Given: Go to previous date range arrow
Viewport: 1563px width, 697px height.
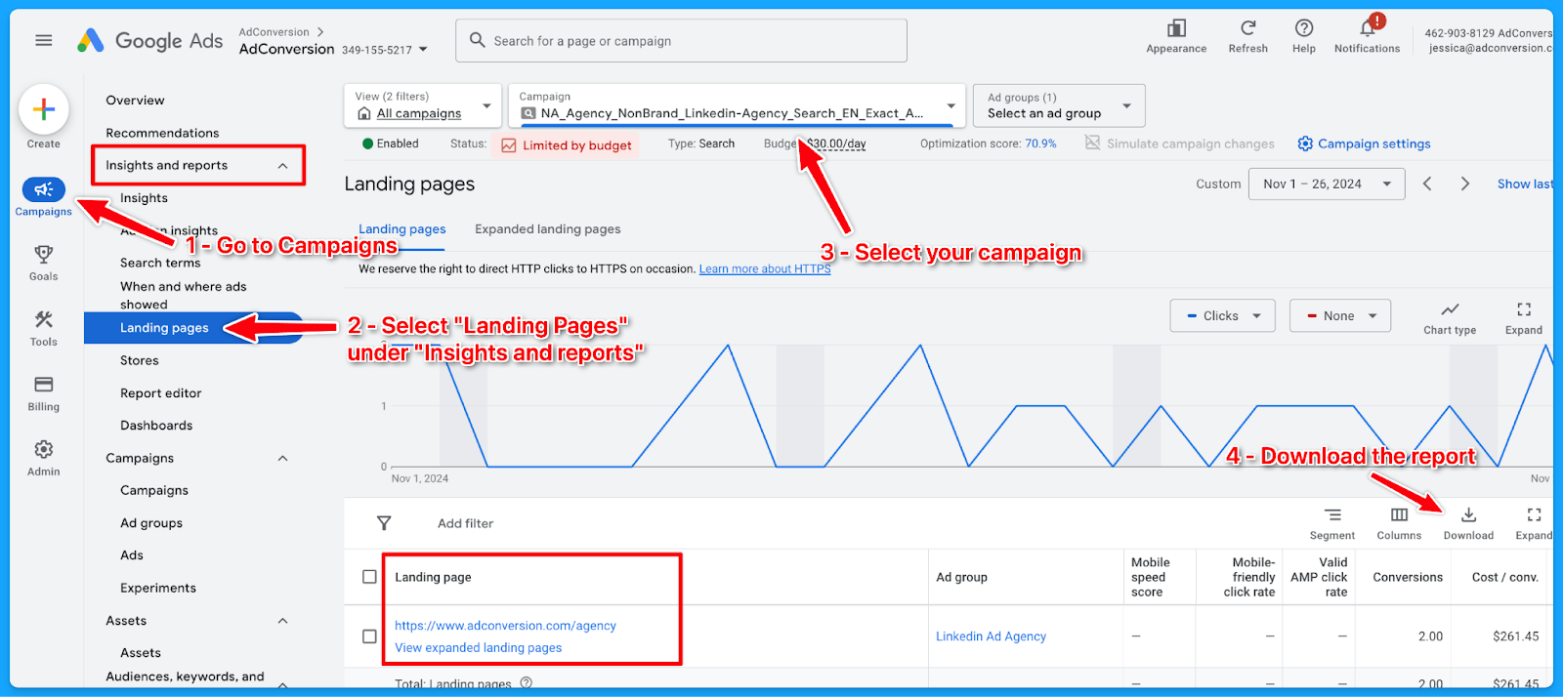Looking at the screenshot, I should click(1427, 184).
